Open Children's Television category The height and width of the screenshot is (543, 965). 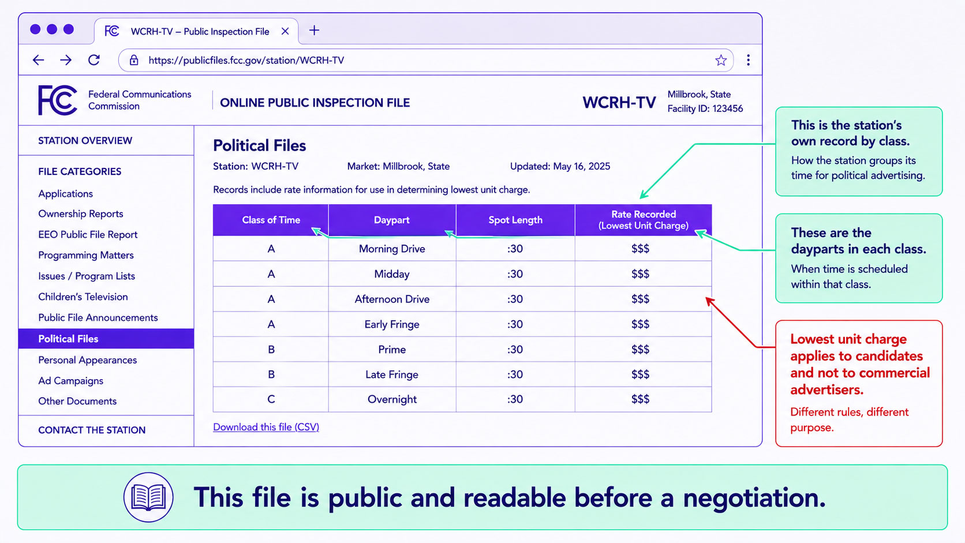pos(83,297)
